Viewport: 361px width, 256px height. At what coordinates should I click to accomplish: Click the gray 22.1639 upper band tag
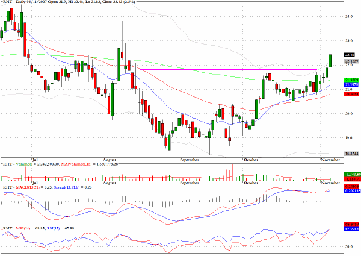pos(351,61)
